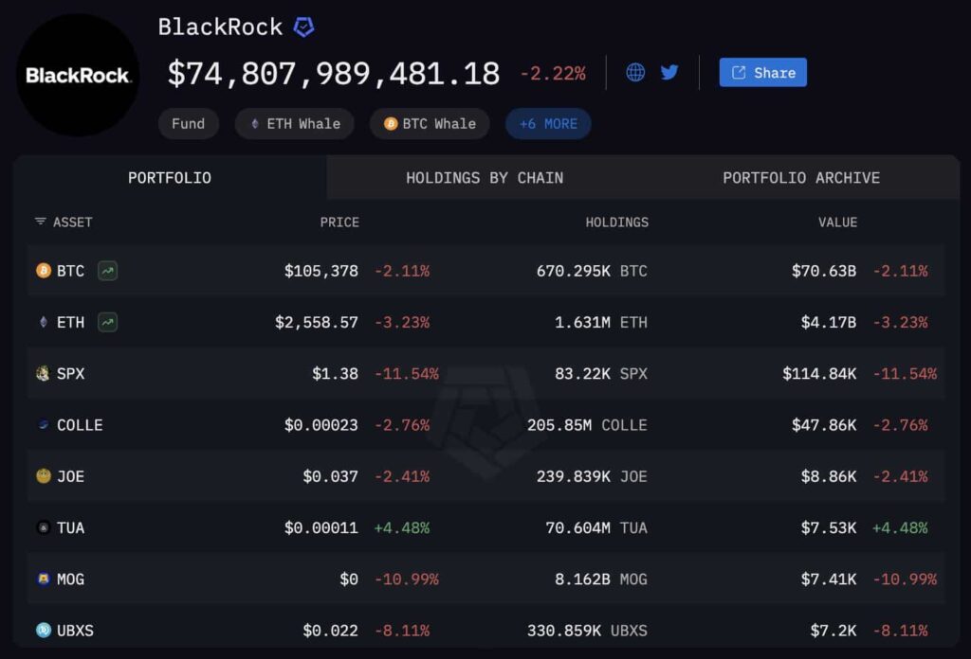
Task: Open the Twitter bird icon
Action: pos(669,72)
